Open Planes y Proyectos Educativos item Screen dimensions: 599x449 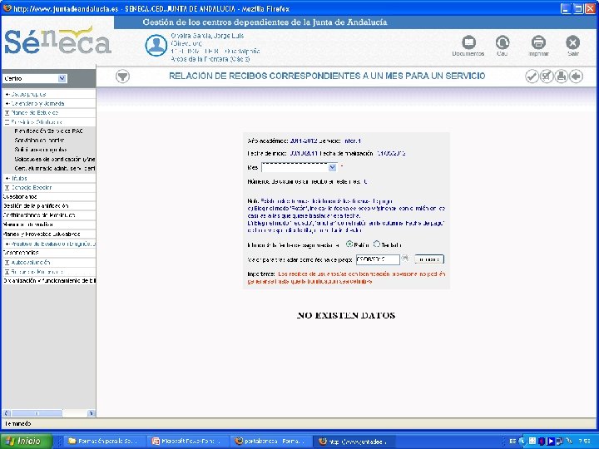(x=42, y=234)
